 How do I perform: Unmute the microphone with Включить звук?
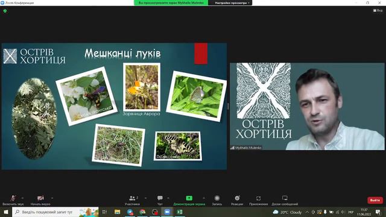click(x=13, y=200)
